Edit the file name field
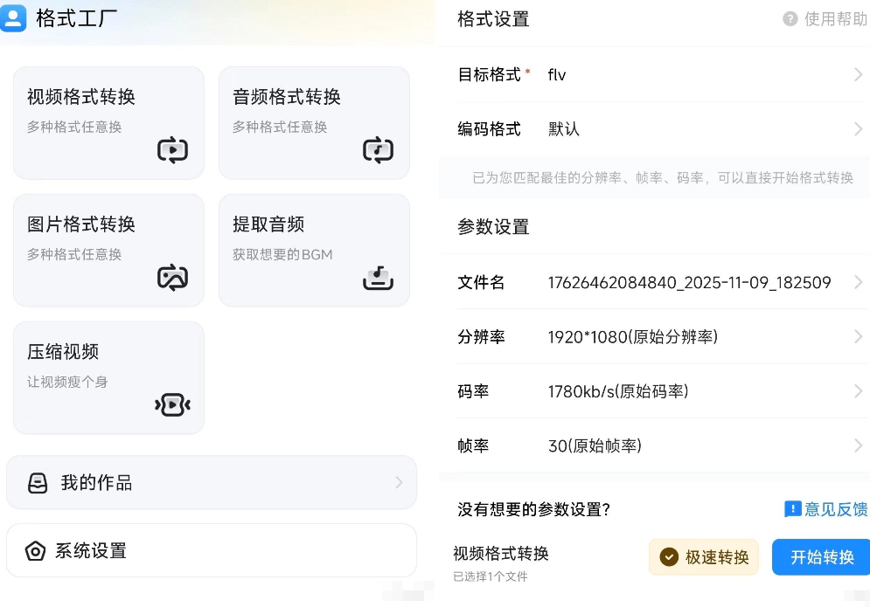Viewport: 870px width, 607px height. pos(689,283)
